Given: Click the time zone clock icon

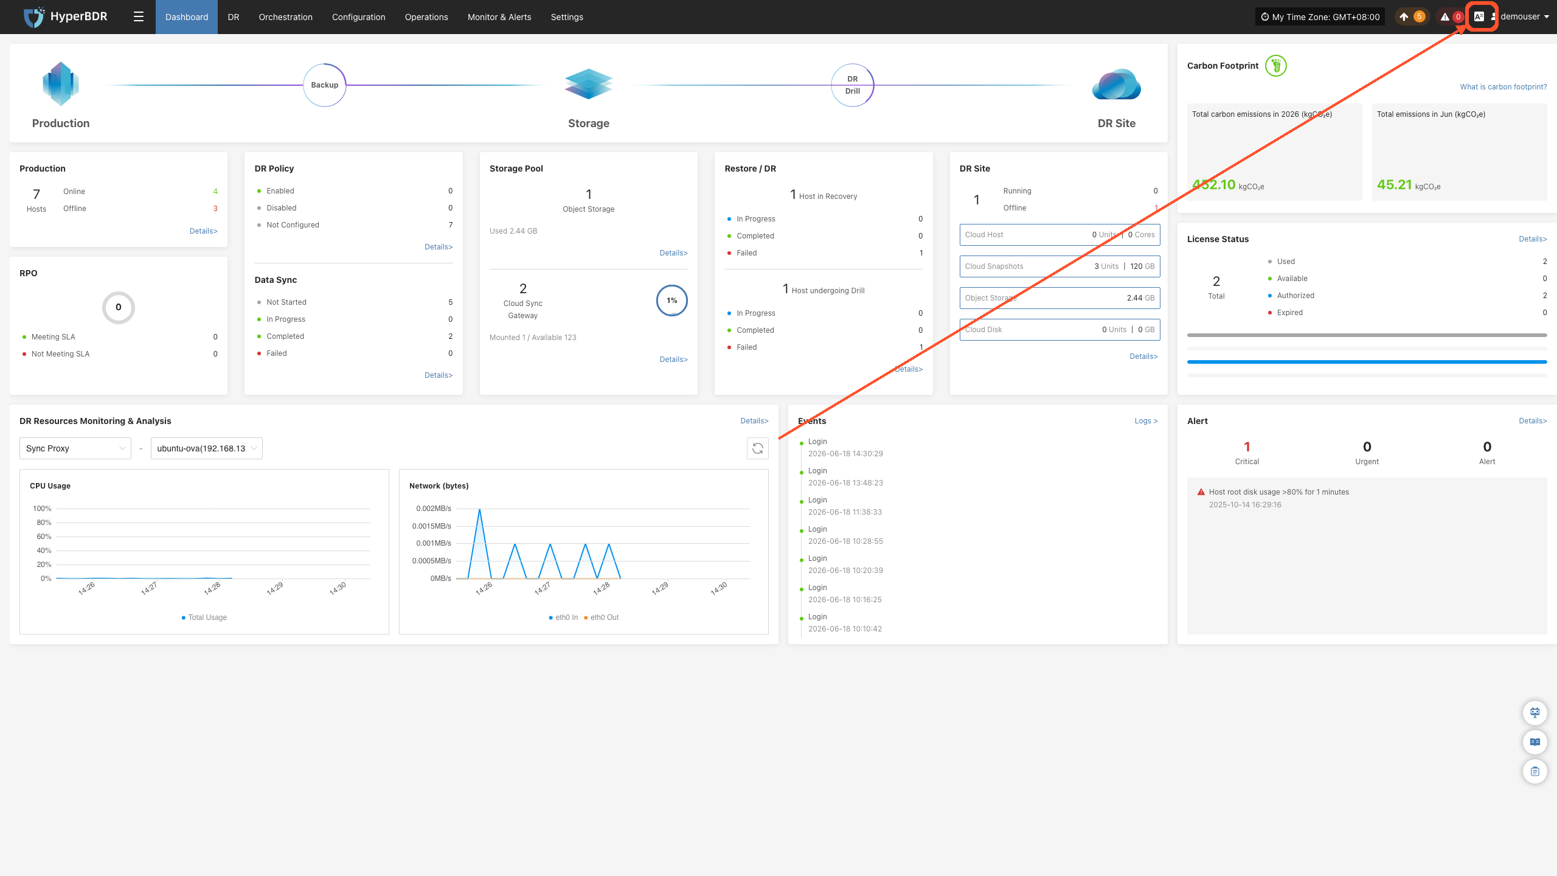Looking at the screenshot, I should tap(1264, 17).
